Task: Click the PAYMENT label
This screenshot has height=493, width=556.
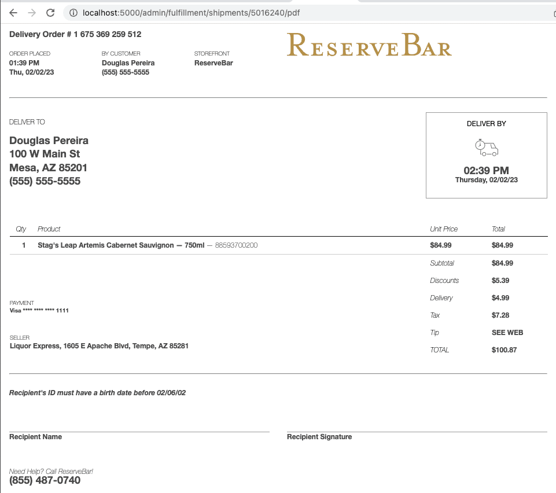Action: [21, 303]
